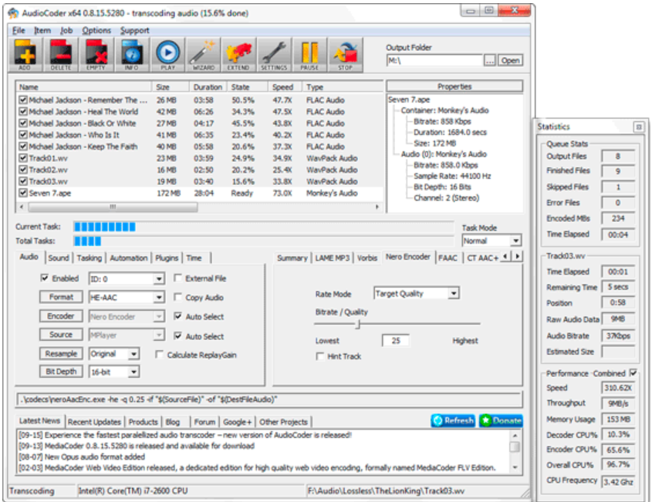Click the Format button
The height and width of the screenshot is (502, 662).
pyautogui.click(x=61, y=297)
